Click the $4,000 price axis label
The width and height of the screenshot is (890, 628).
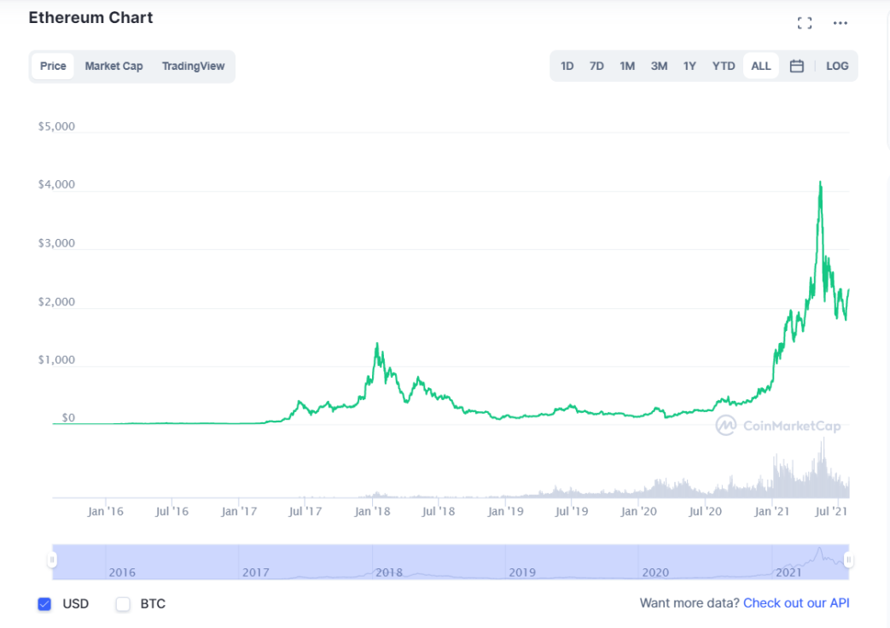(x=56, y=184)
